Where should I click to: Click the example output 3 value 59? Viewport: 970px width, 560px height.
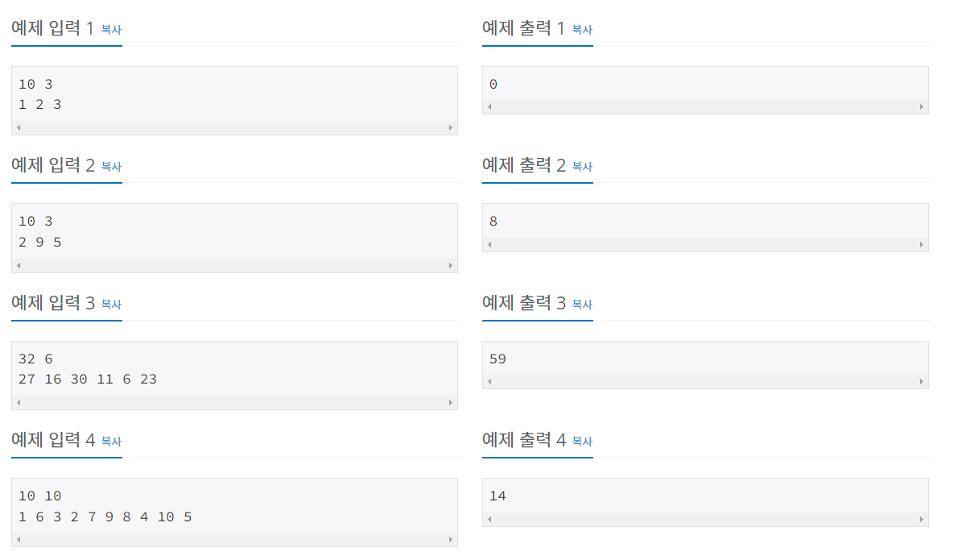[497, 359]
